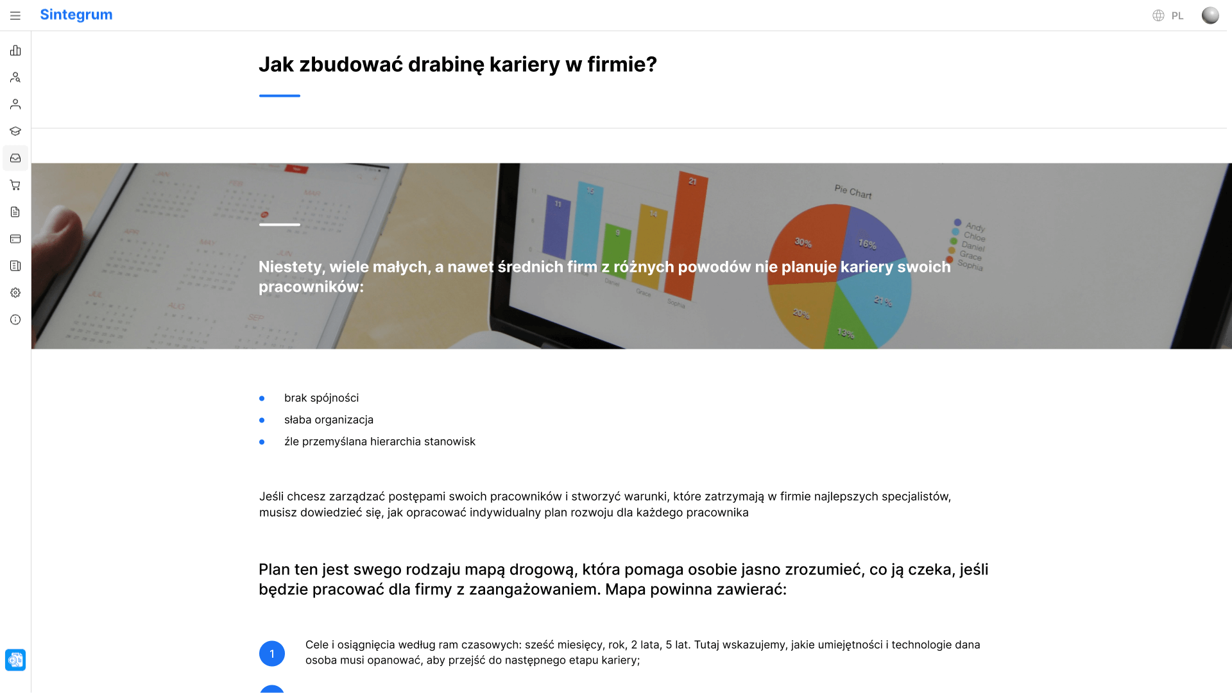The height and width of the screenshot is (693, 1232).
Task: Click the blue step number 1 circle
Action: point(272,653)
